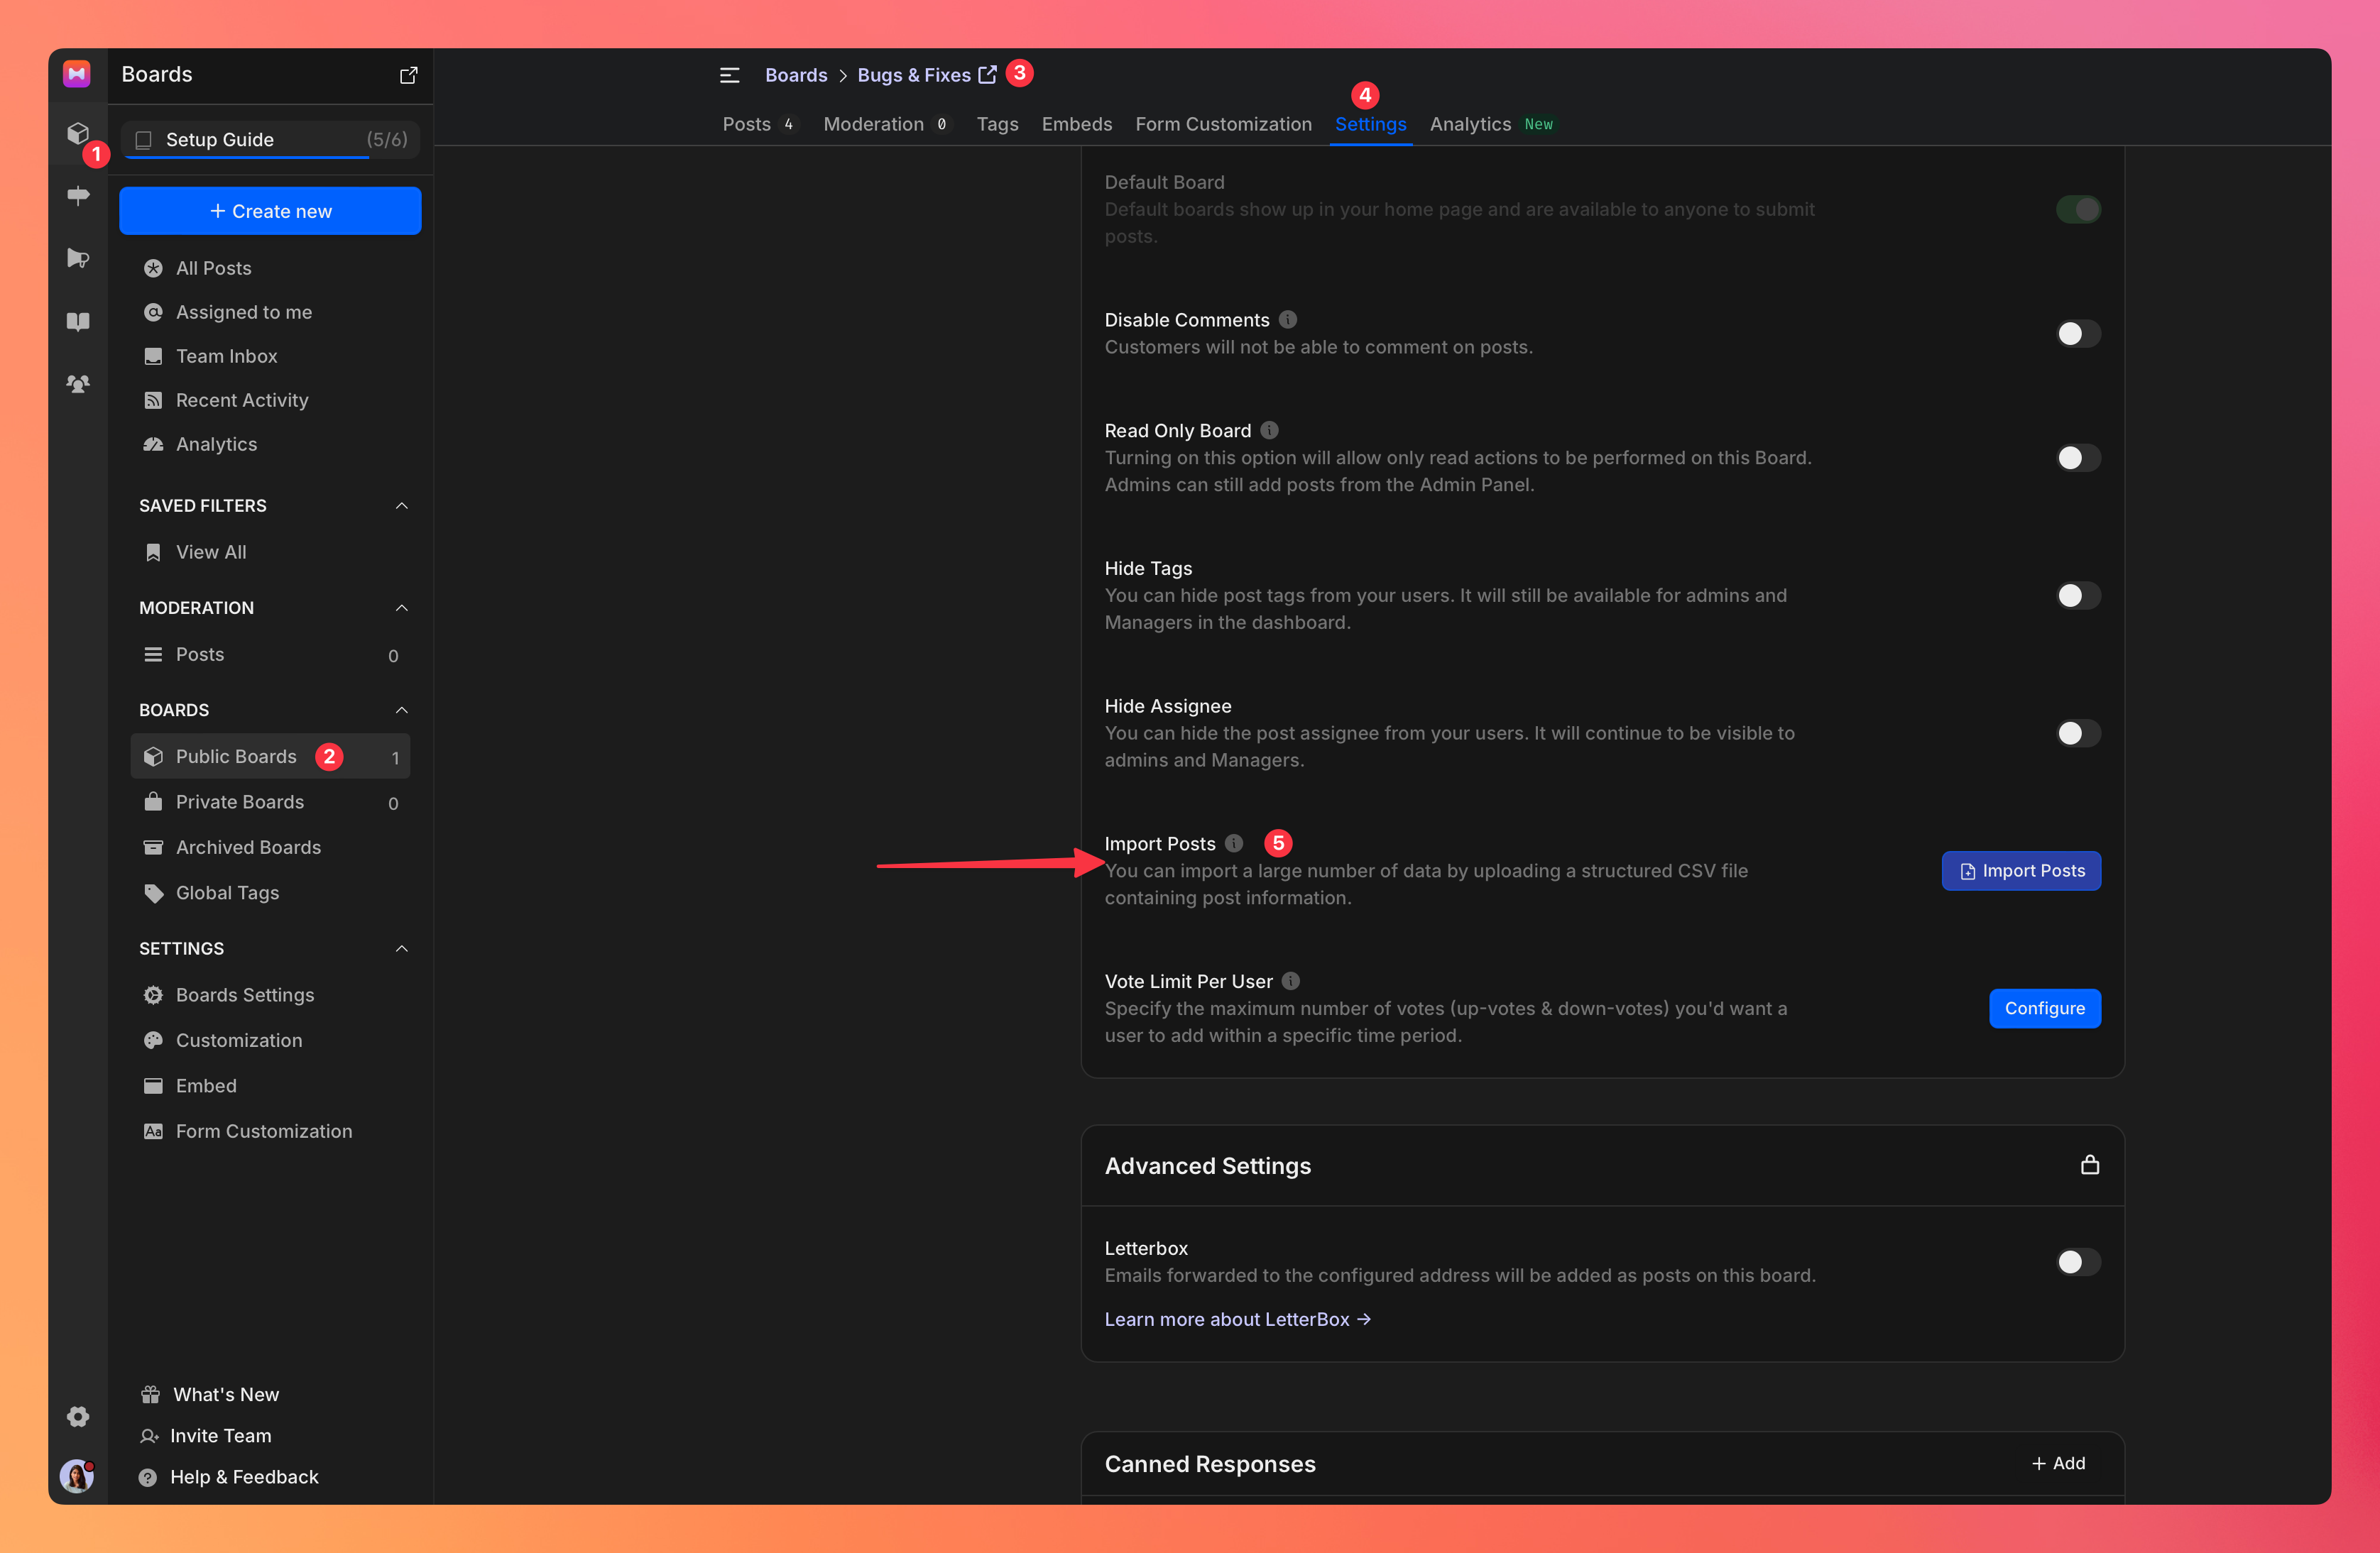Image resolution: width=2380 pixels, height=1553 pixels.
Task: Click the external link icon beside Bugs & Fixes
Action: pos(988,74)
